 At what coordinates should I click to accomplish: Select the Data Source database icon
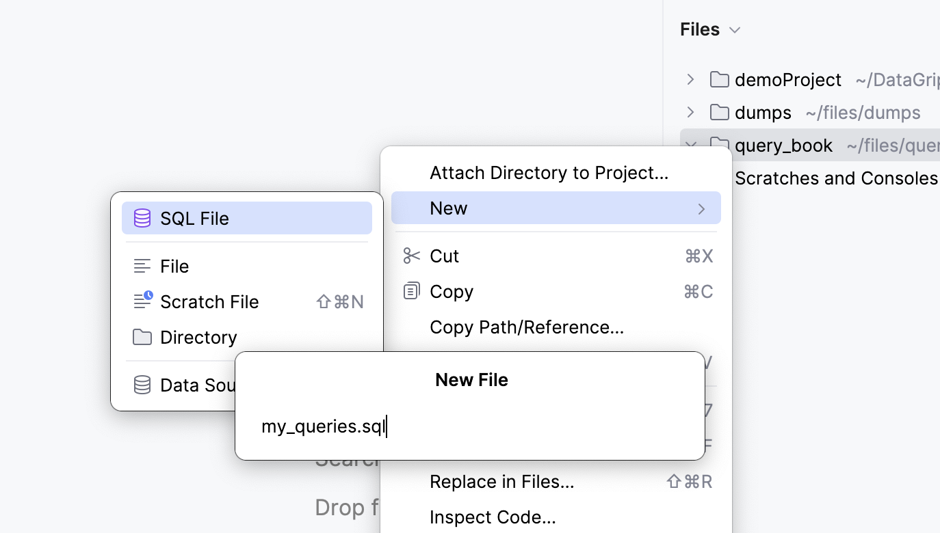pos(142,385)
